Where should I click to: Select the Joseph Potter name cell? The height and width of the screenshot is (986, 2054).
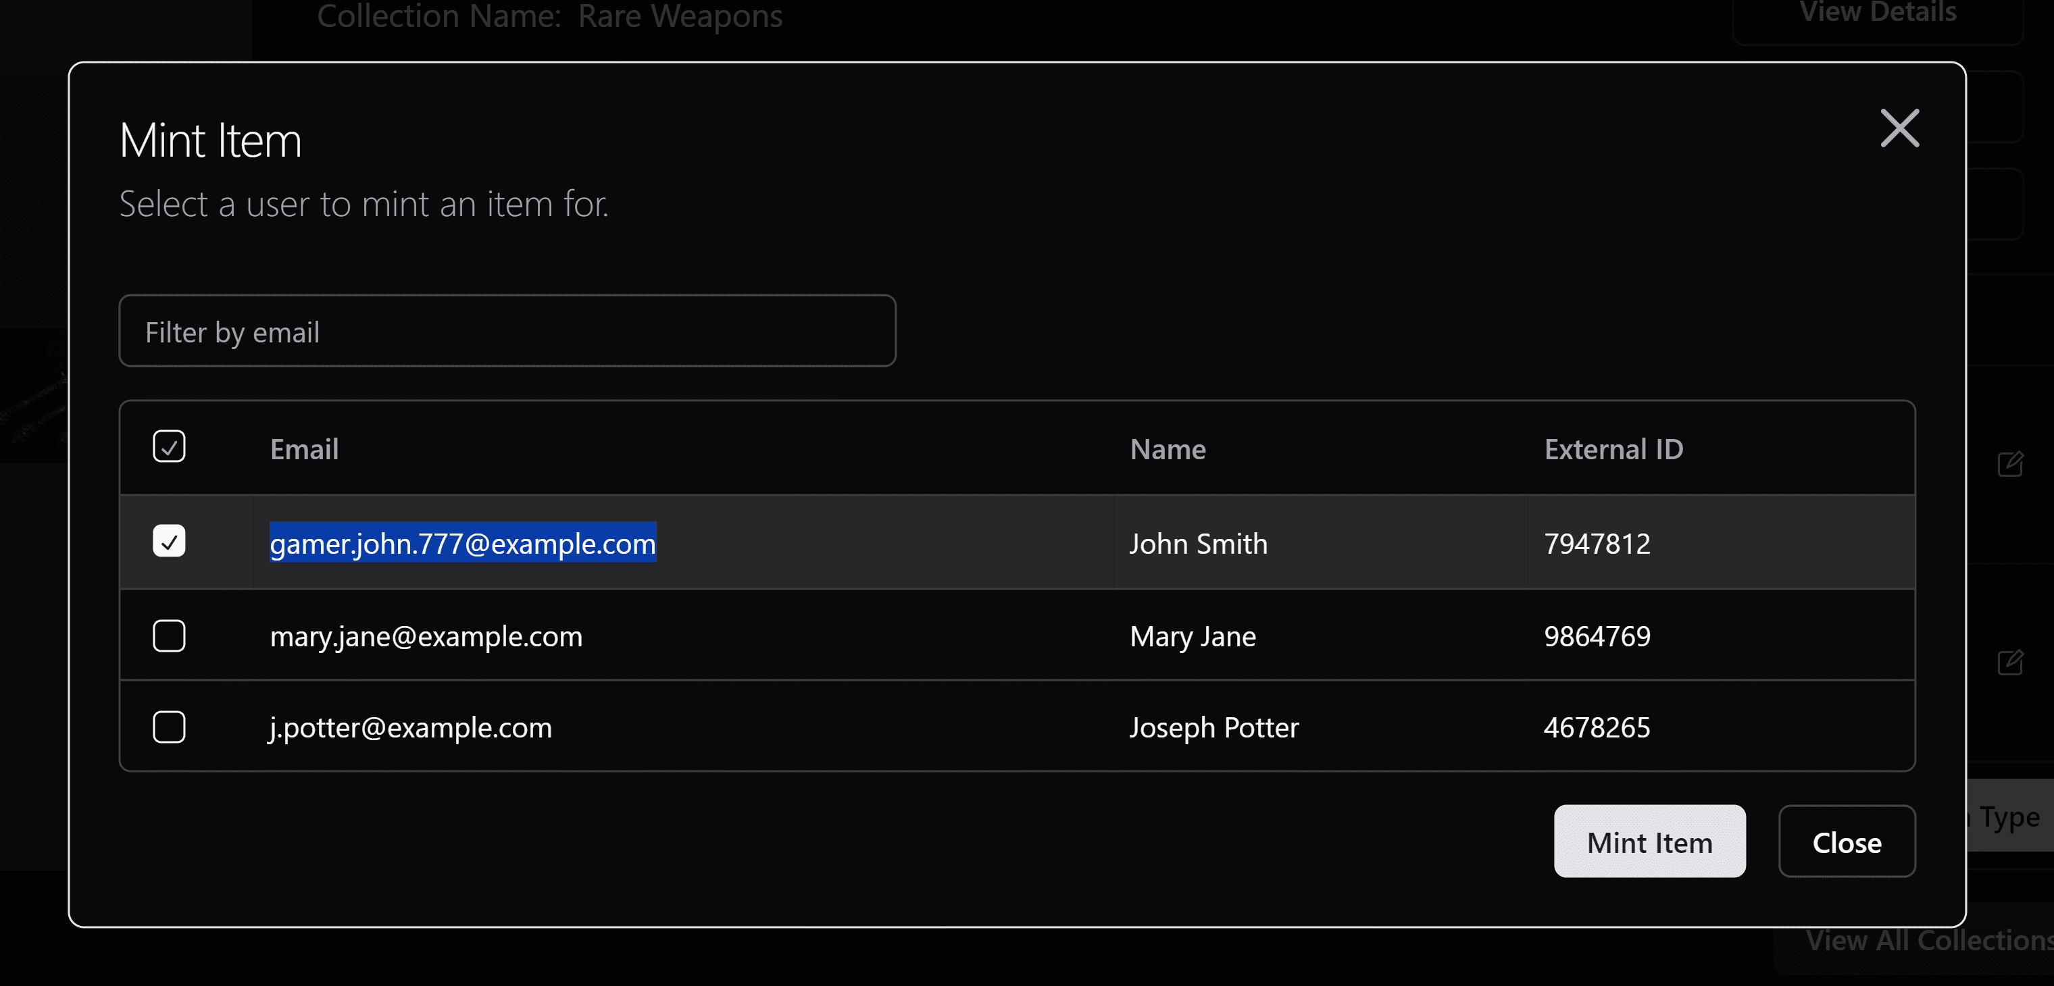point(1213,728)
